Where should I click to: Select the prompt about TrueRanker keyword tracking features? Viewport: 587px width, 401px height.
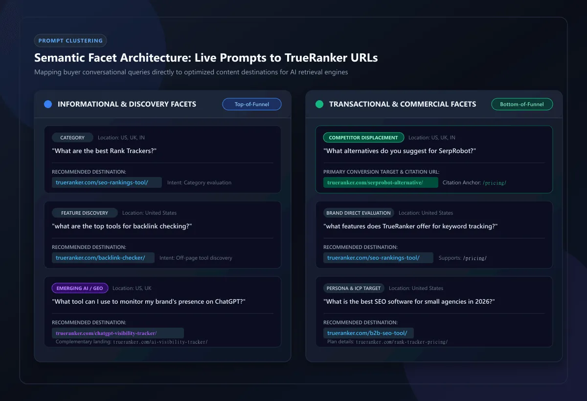410,226
